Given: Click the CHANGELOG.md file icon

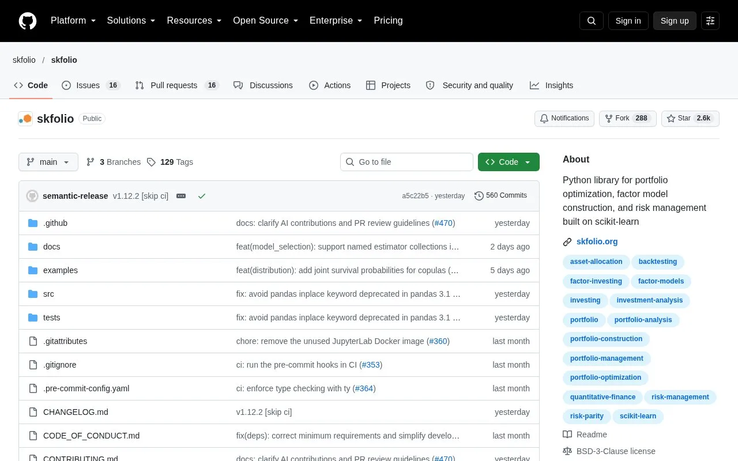Looking at the screenshot, I should pos(33,412).
